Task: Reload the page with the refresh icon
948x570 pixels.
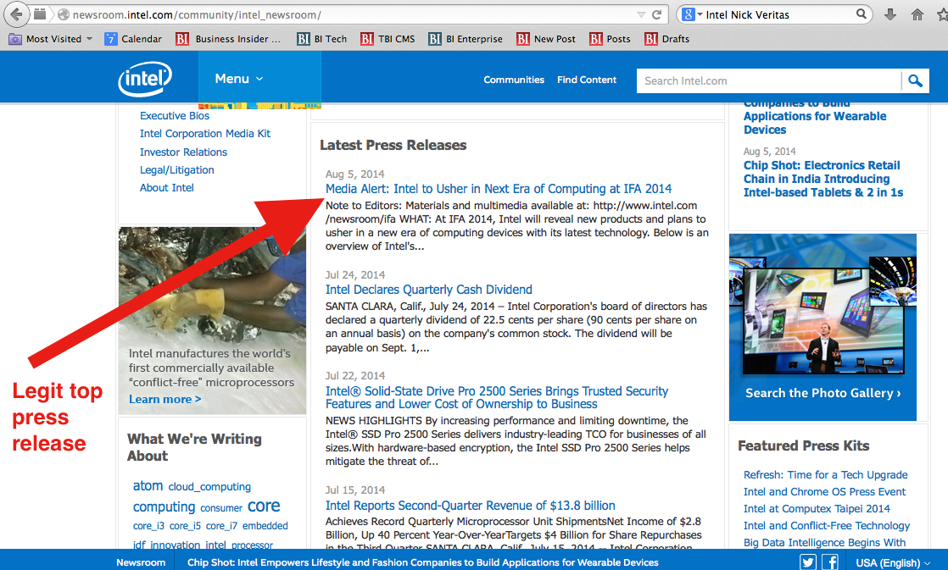Action: (656, 14)
